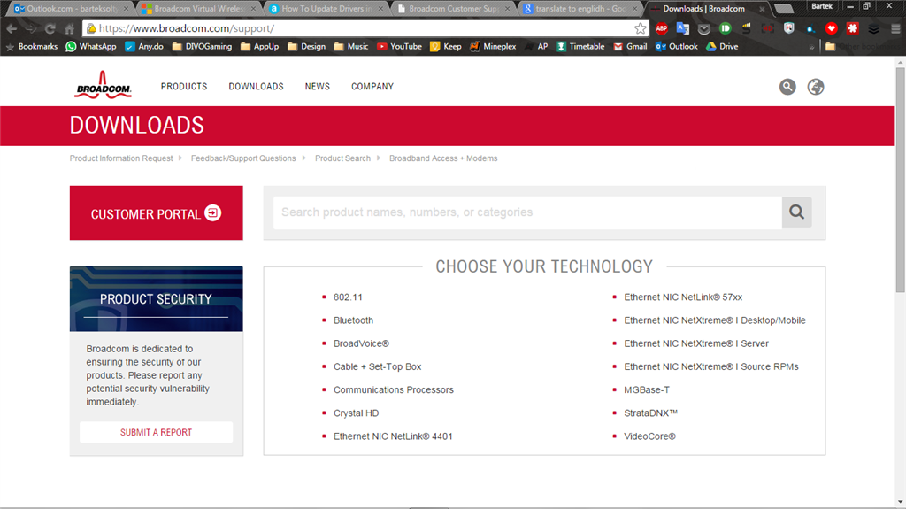Open the YouTube bookmark
This screenshot has height=509, width=906.
(x=399, y=46)
